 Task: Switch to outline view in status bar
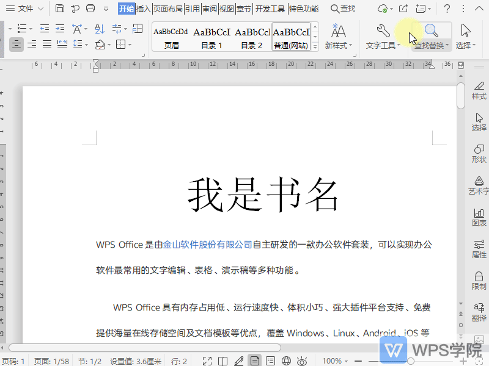click(x=270, y=361)
